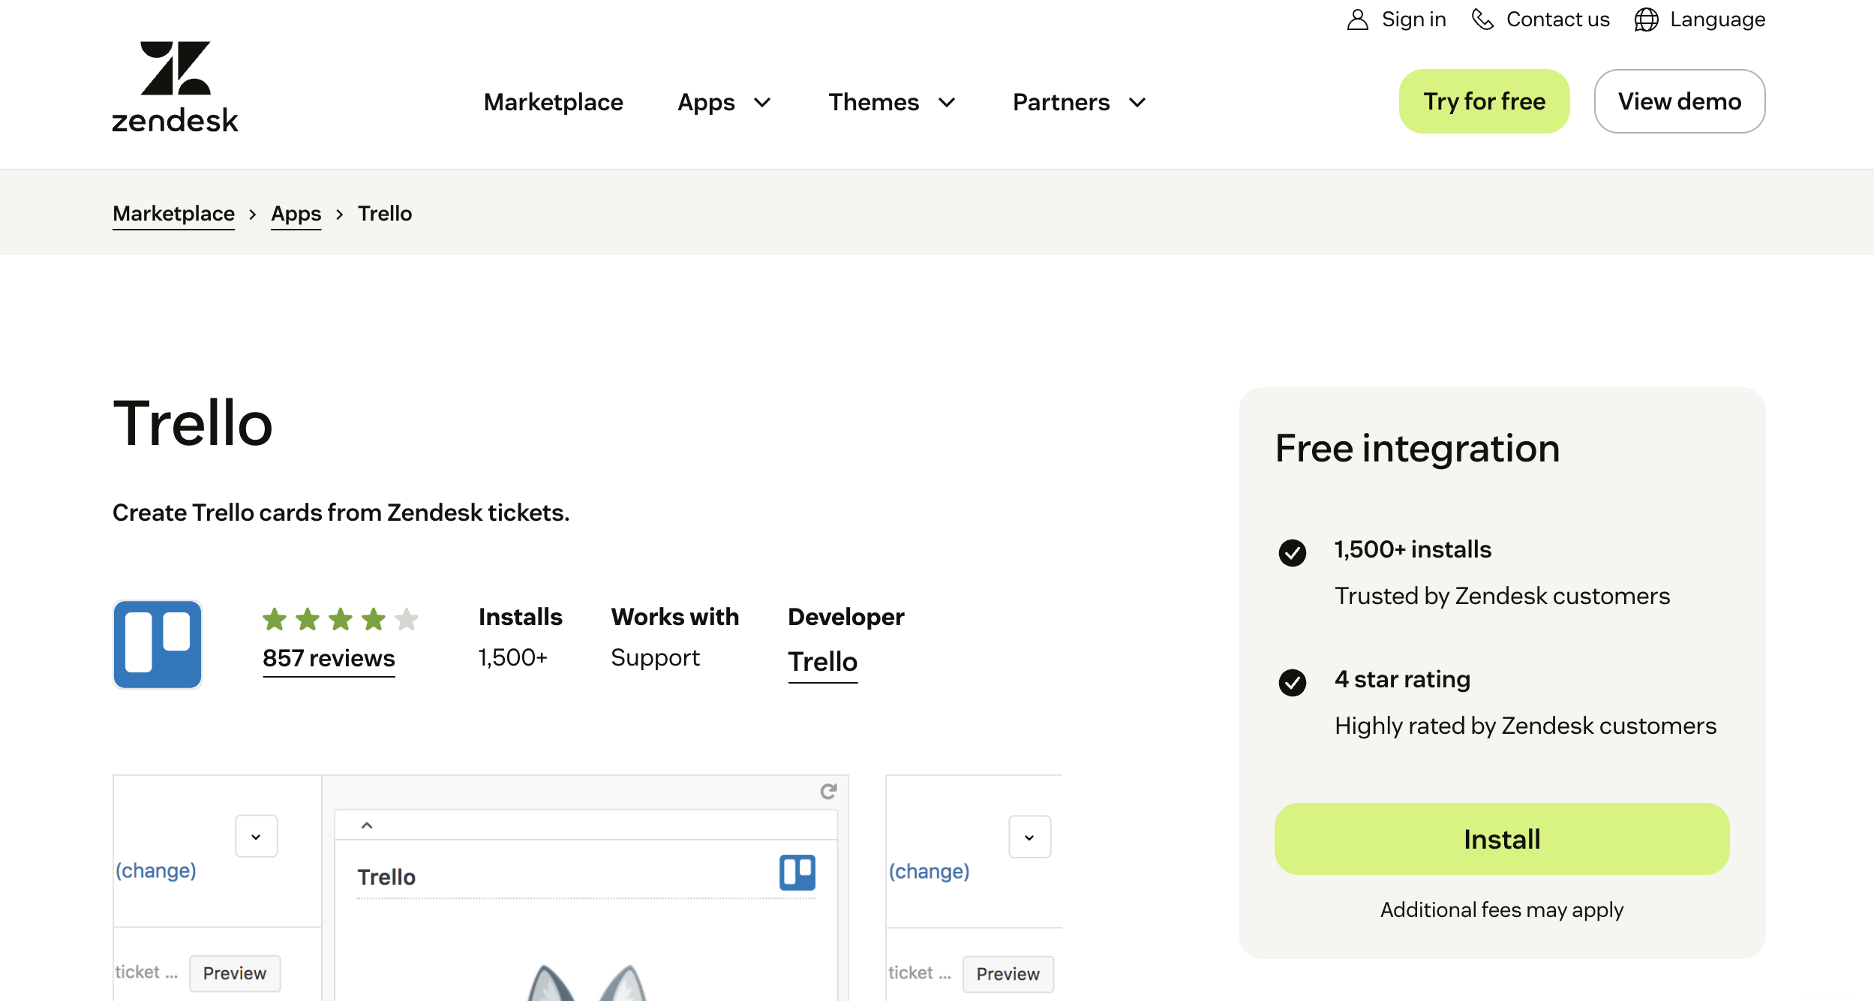Click the fifth star of the rating

point(407,620)
